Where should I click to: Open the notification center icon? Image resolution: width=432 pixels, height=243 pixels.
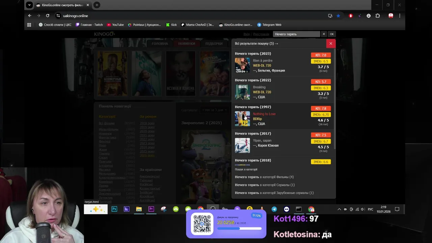click(397, 209)
